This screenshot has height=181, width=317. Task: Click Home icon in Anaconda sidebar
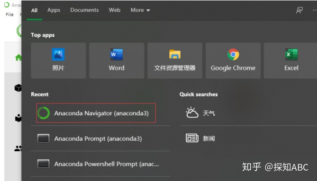tap(18, 58)
